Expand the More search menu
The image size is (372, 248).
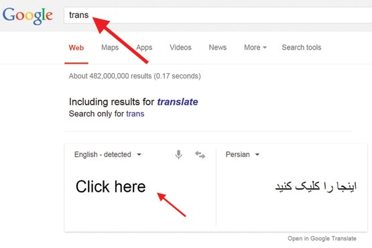(255, 48)
